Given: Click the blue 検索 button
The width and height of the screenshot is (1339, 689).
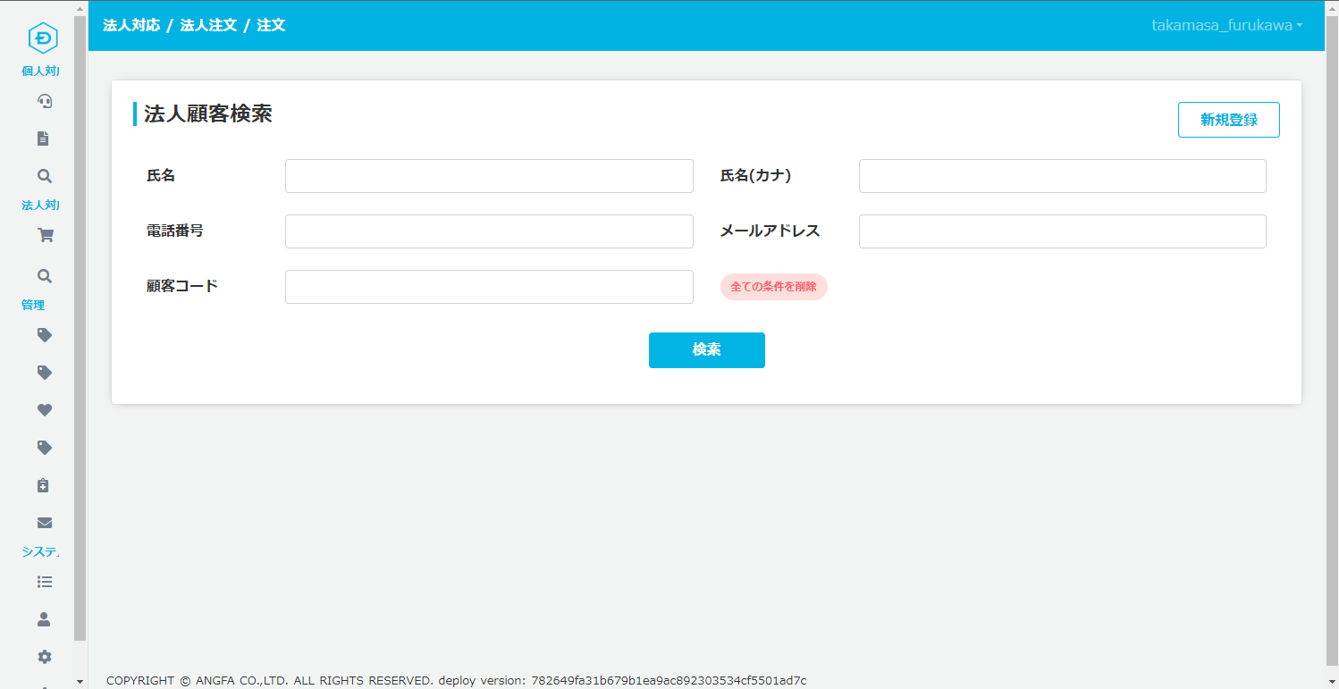Looking at the screenshot, I should click(706, 350).
